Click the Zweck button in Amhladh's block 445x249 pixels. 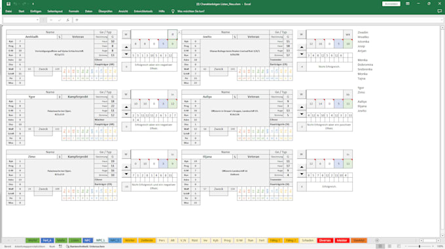(43, 69)
